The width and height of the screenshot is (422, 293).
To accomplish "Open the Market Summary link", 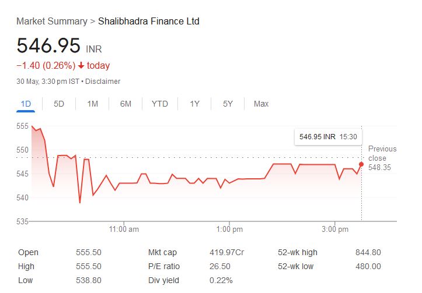I will coord(51,22).
